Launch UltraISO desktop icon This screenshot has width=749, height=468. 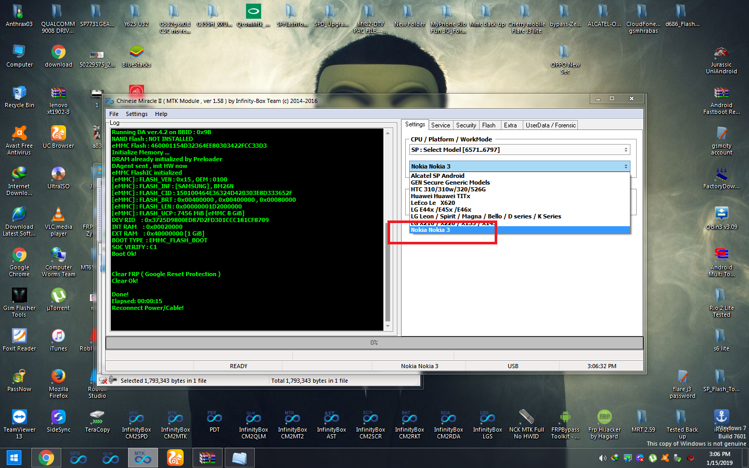pos(58,178)
